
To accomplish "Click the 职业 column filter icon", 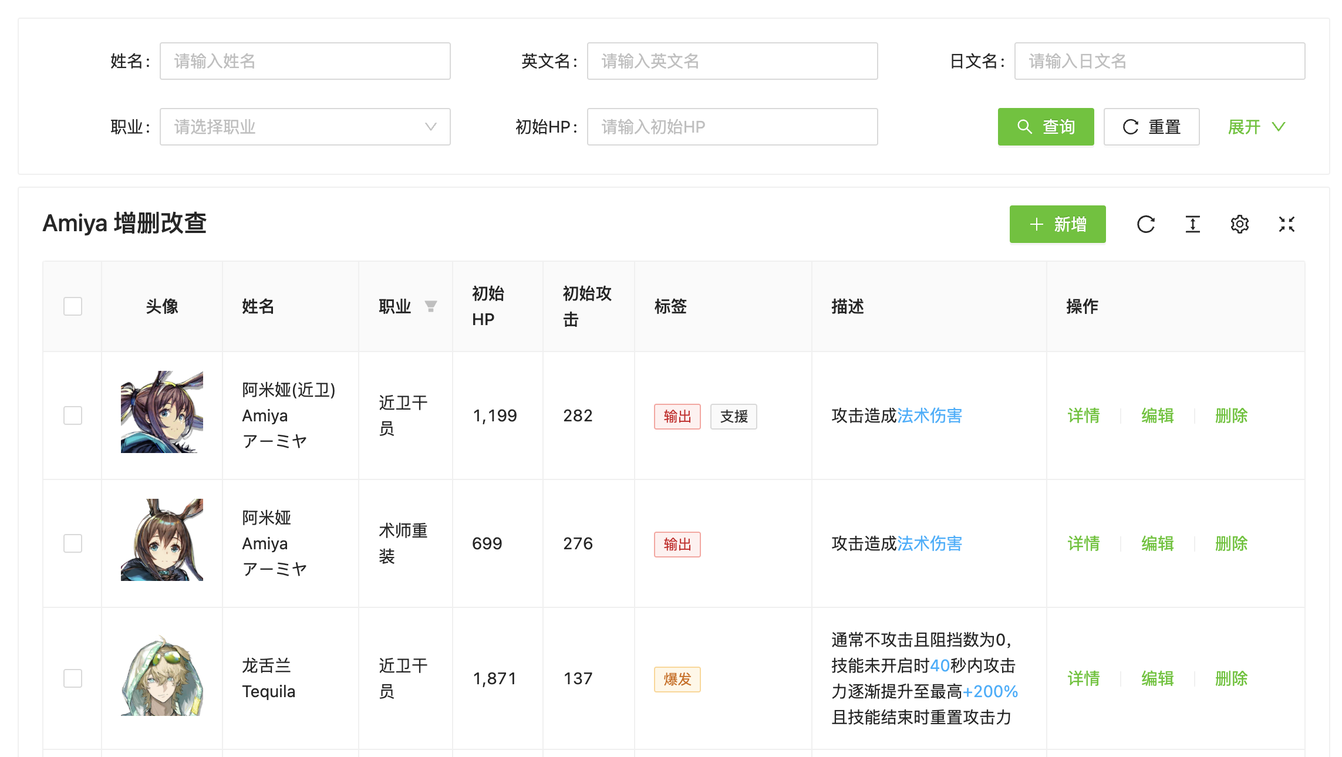I will pos(430,306).
